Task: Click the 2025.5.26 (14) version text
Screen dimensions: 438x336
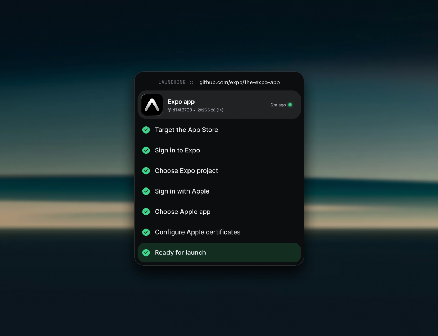Action: point(210,110)
